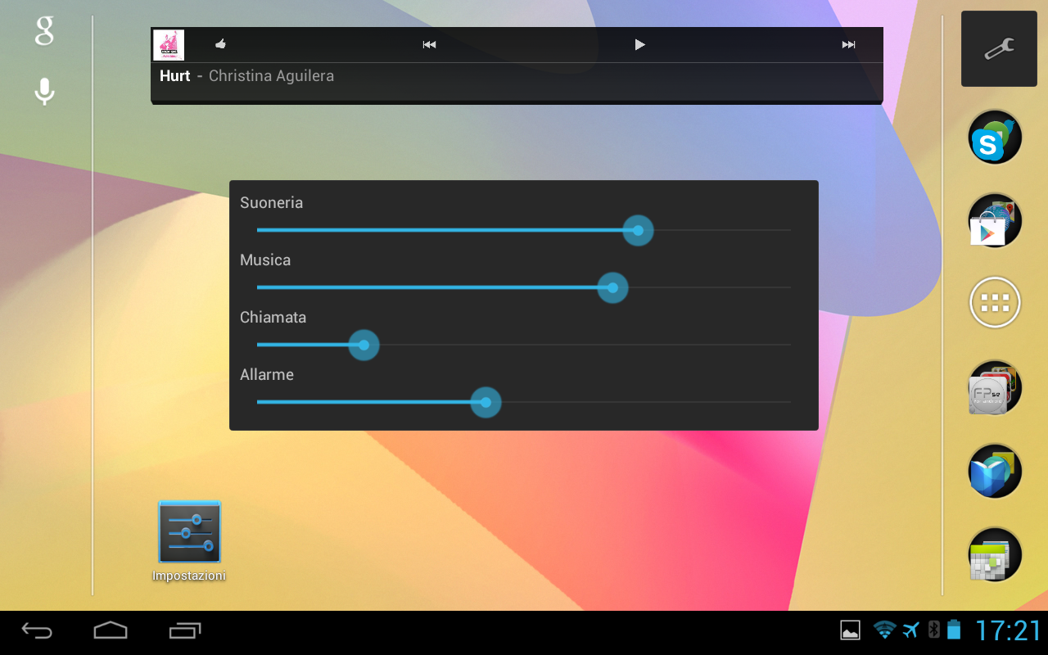The image size is (1048, 655).
Task: Open the FPse emulator folder icon
Action: (995, 387)
